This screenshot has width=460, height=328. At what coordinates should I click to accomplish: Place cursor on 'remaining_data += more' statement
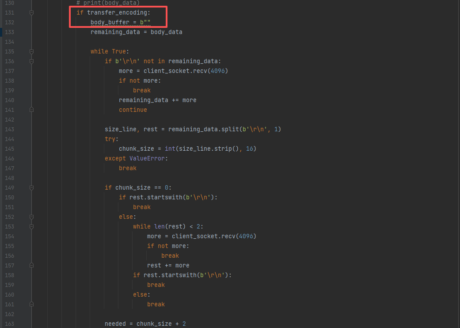(157, 100)
